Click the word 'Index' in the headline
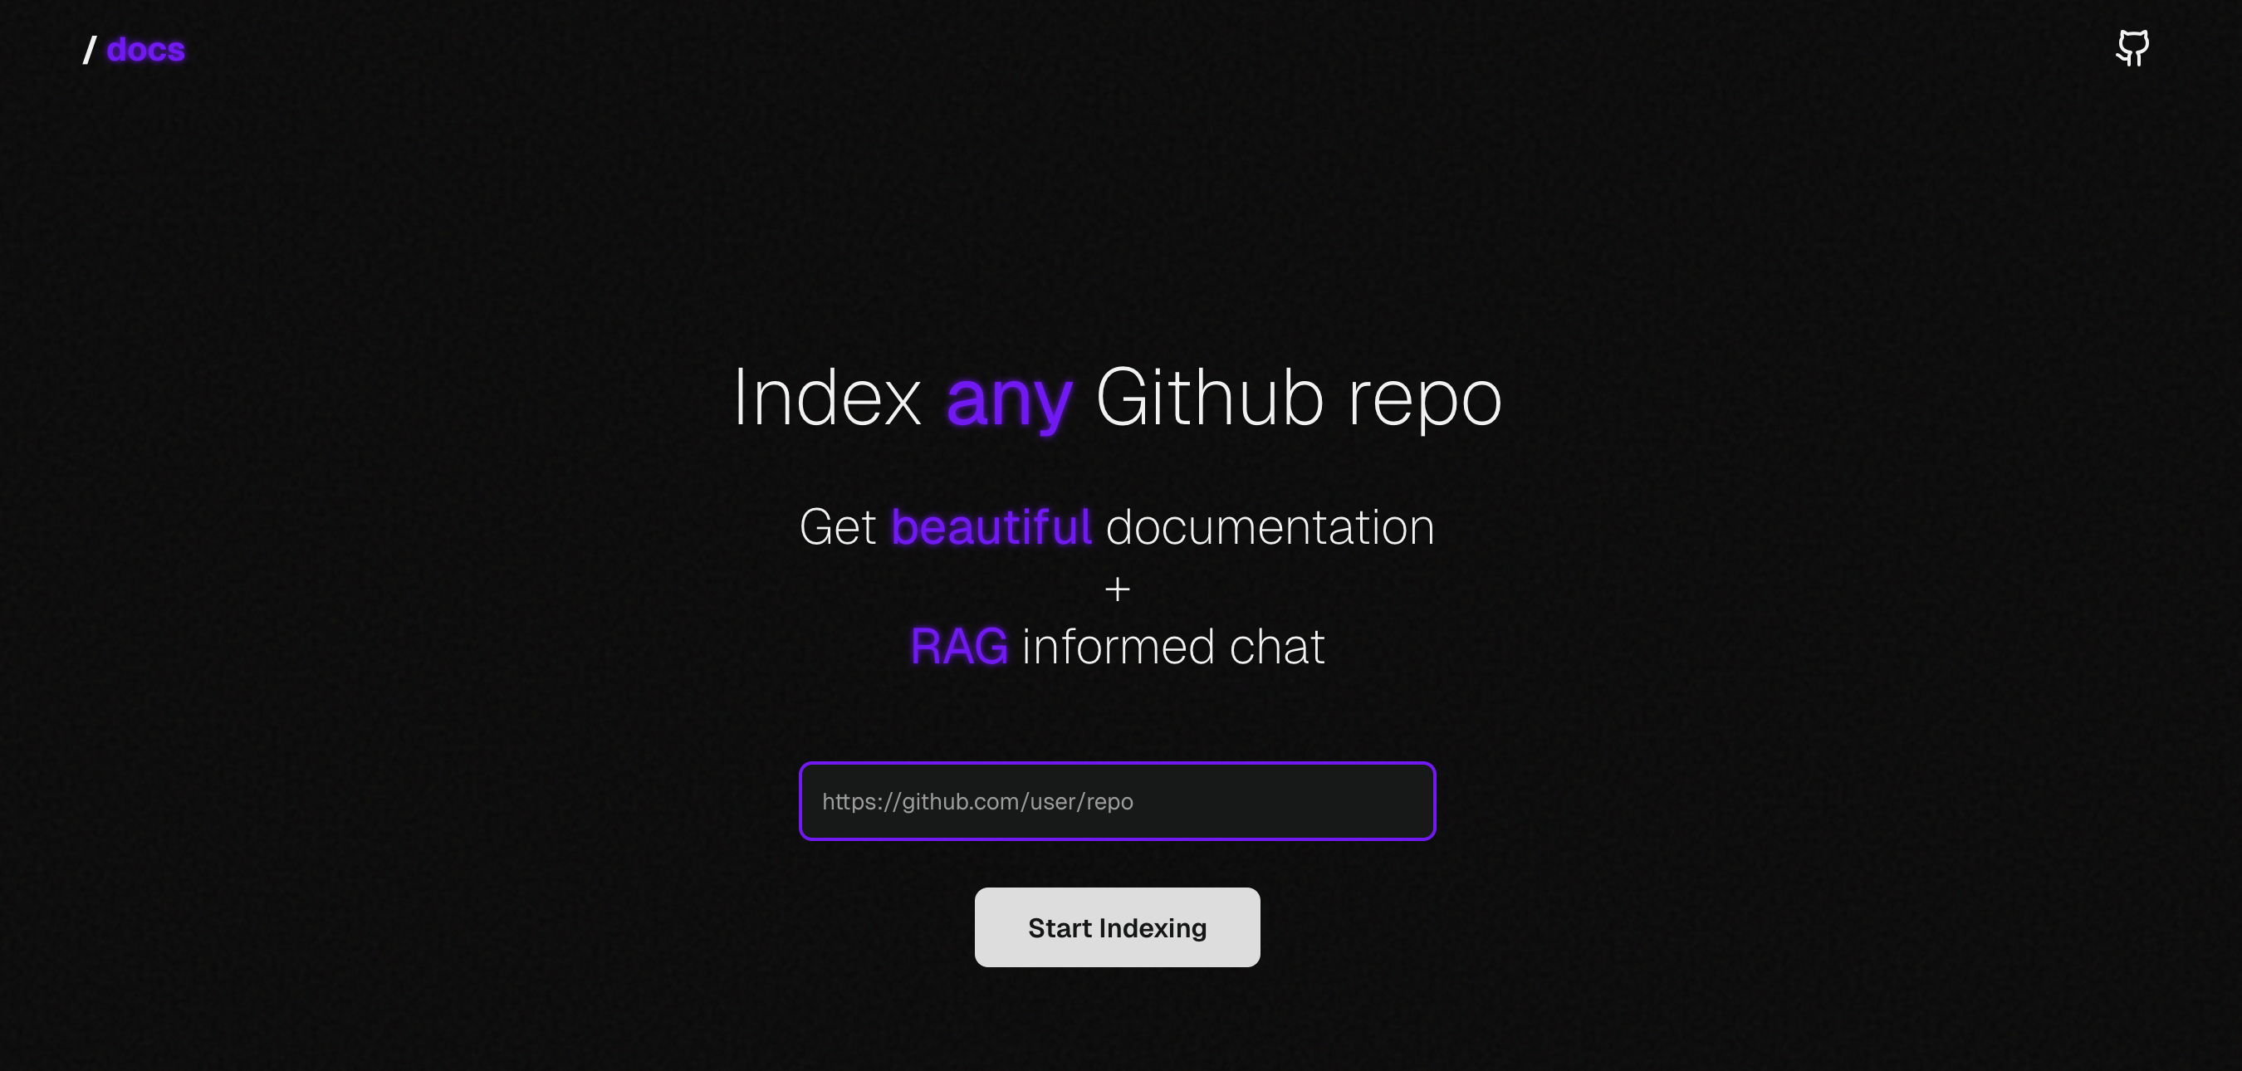 point(826,398)
